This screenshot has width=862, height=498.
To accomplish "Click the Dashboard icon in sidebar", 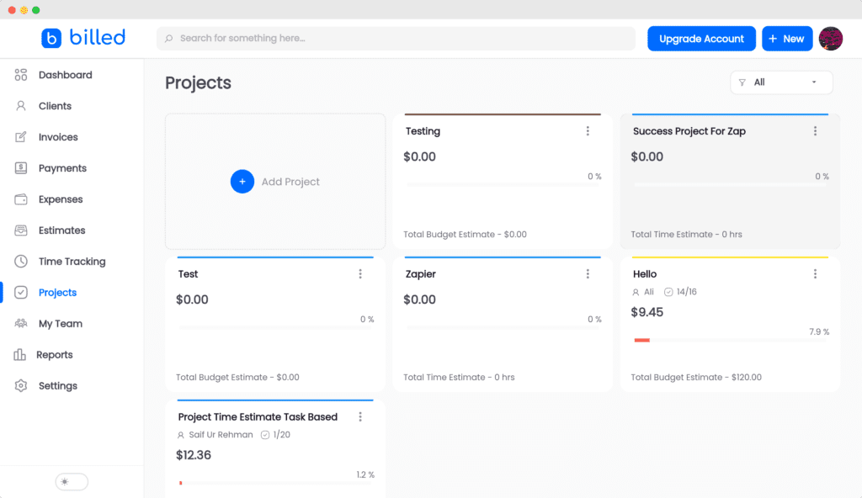I will (21, 75).
